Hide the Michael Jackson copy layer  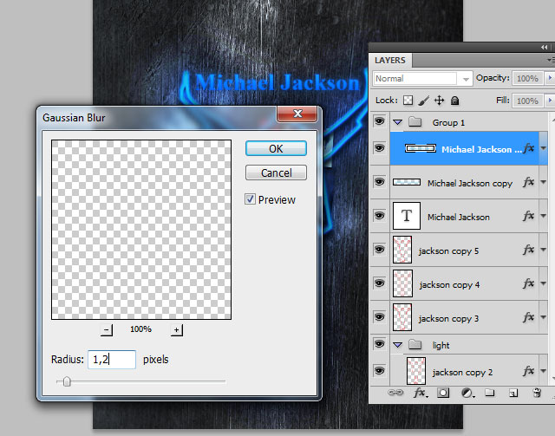click(x=379, y=181)
